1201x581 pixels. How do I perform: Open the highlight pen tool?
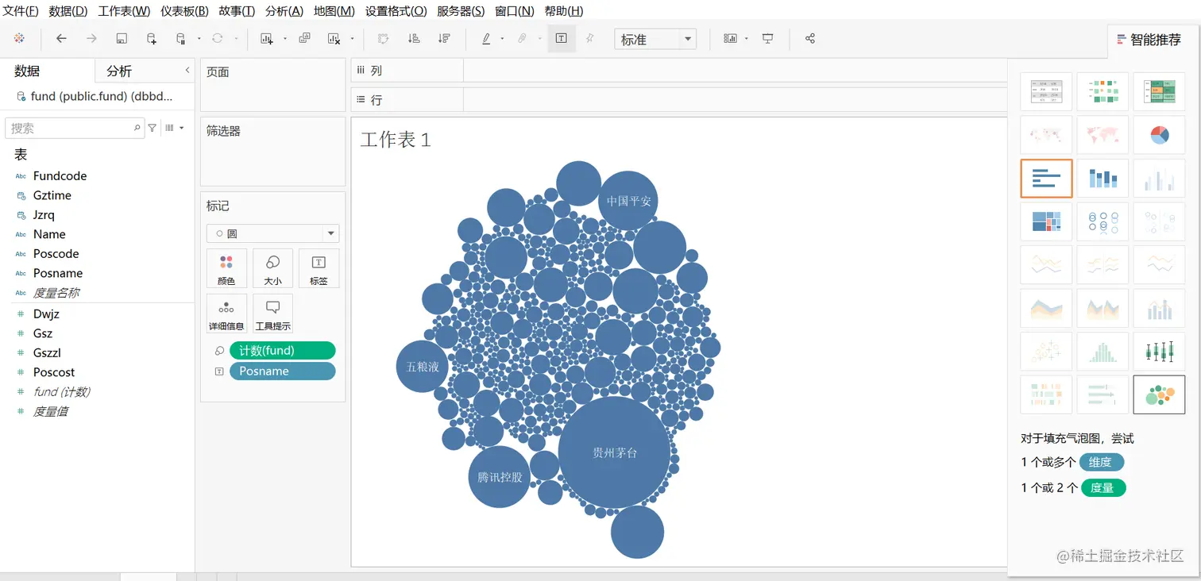(x=486, y=39)
